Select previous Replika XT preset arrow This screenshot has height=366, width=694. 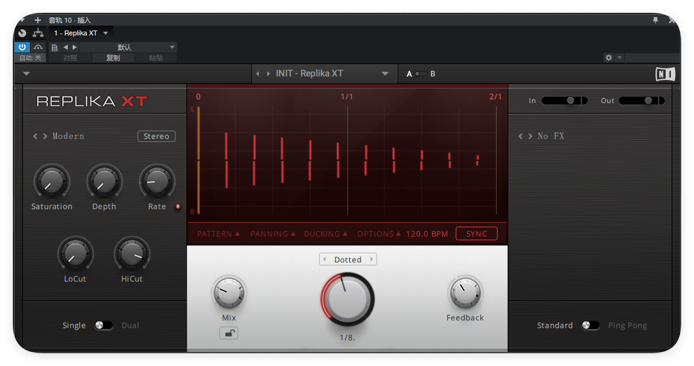tap(258, 74)
